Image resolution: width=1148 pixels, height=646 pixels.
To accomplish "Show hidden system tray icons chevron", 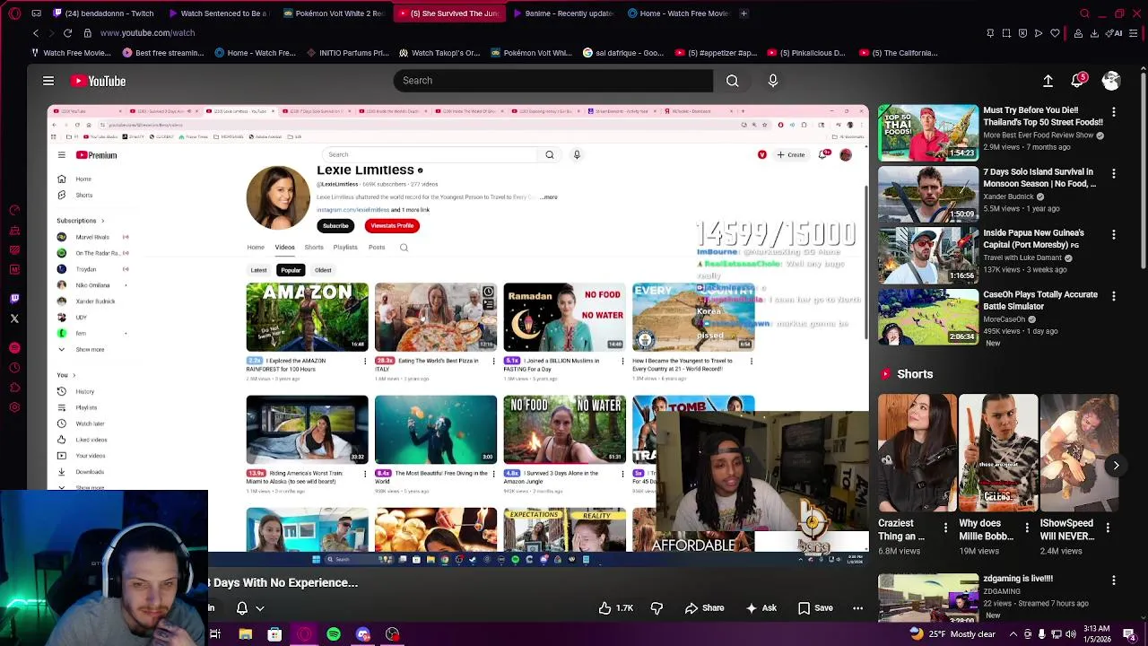I will pos(1014,634).
